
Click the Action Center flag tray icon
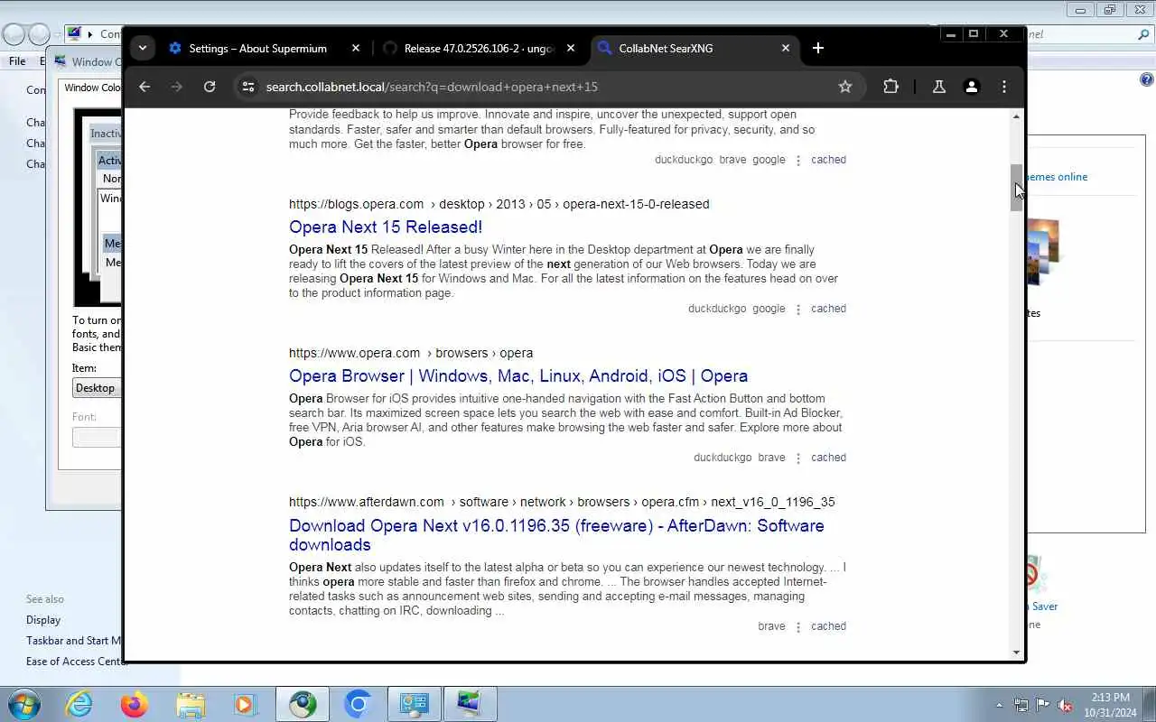[x=1043, y=705]
